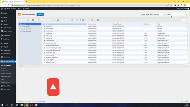
Task: Follow the WordPress footer link
Action: click(42, 101)
